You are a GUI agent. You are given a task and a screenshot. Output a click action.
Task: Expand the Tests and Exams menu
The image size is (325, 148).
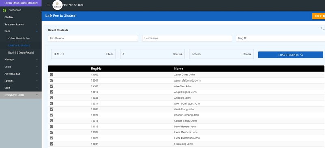coord(21,24)
